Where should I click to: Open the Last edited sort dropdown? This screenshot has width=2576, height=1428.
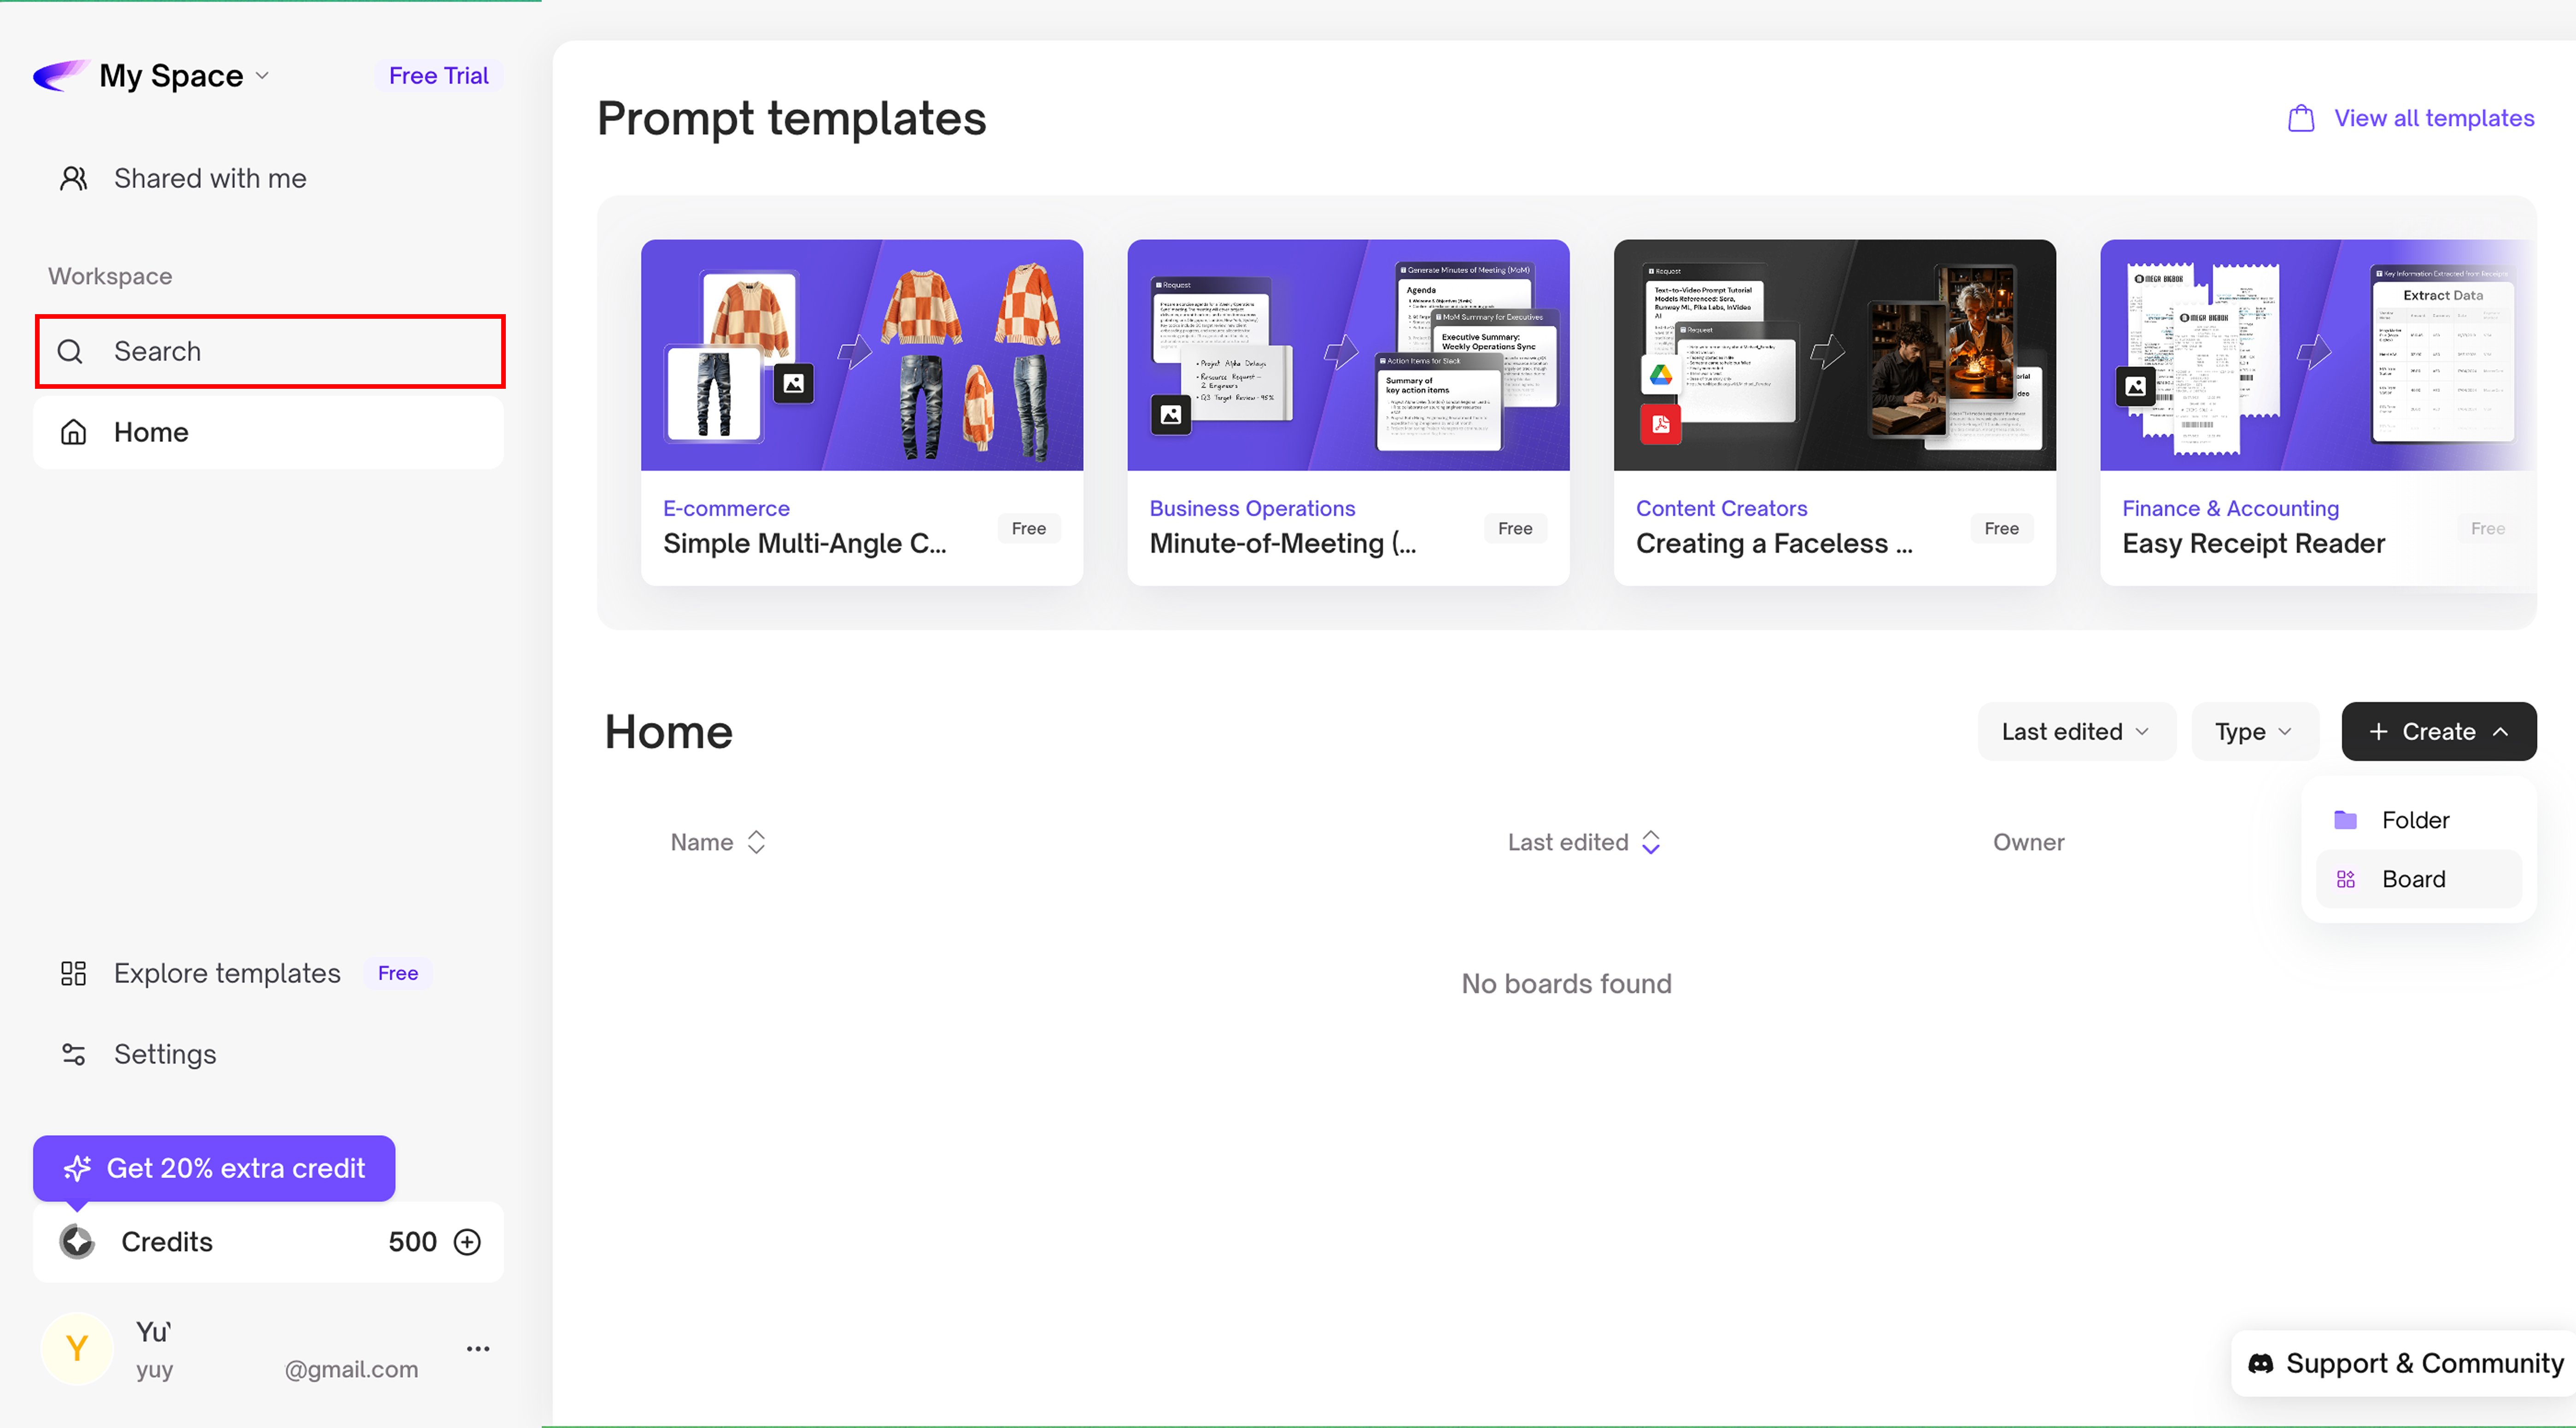[2075, 732]
